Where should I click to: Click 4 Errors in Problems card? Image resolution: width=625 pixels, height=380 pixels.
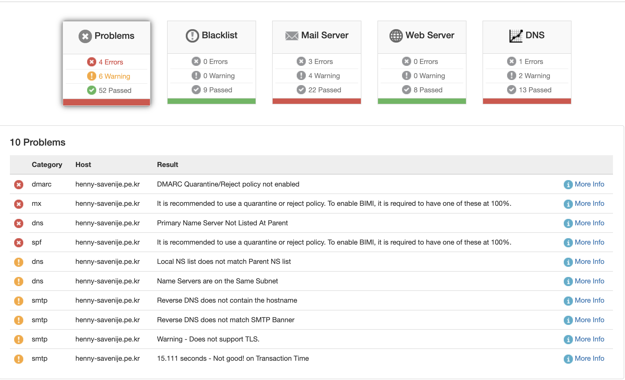click(111, 62)
